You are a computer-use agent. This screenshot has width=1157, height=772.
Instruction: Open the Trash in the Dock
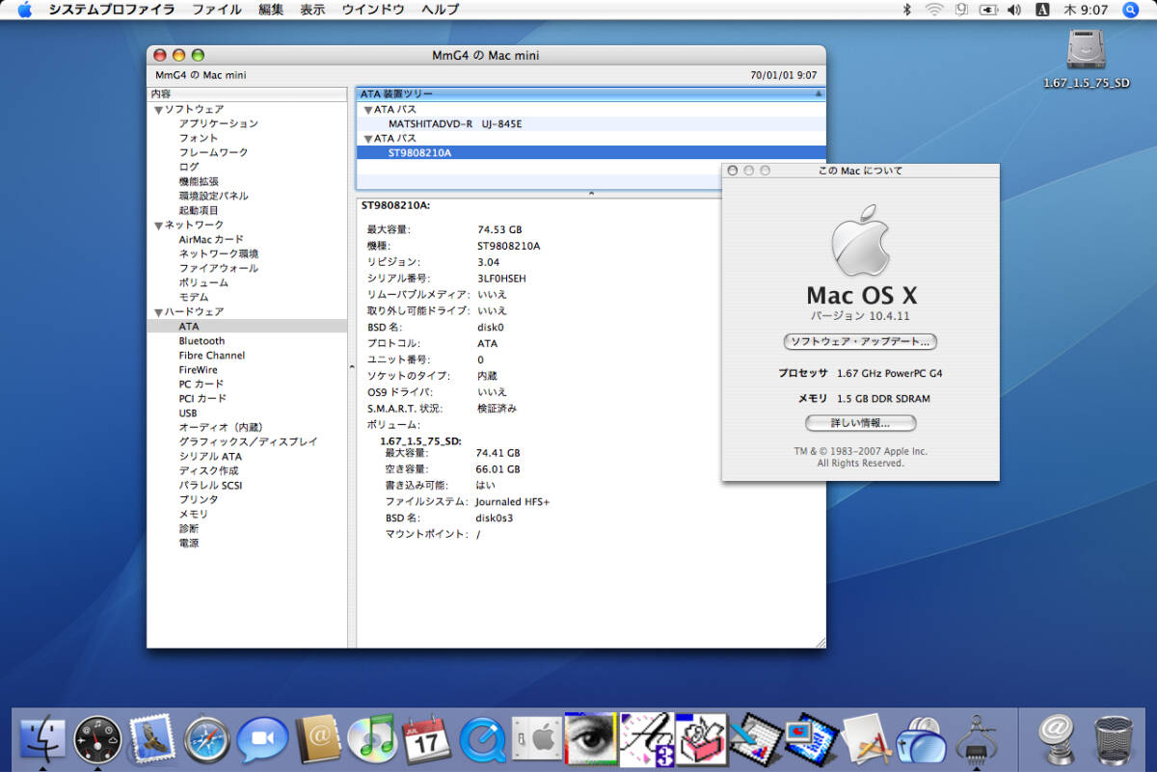pyautogui.click(x=1114, y=740)
